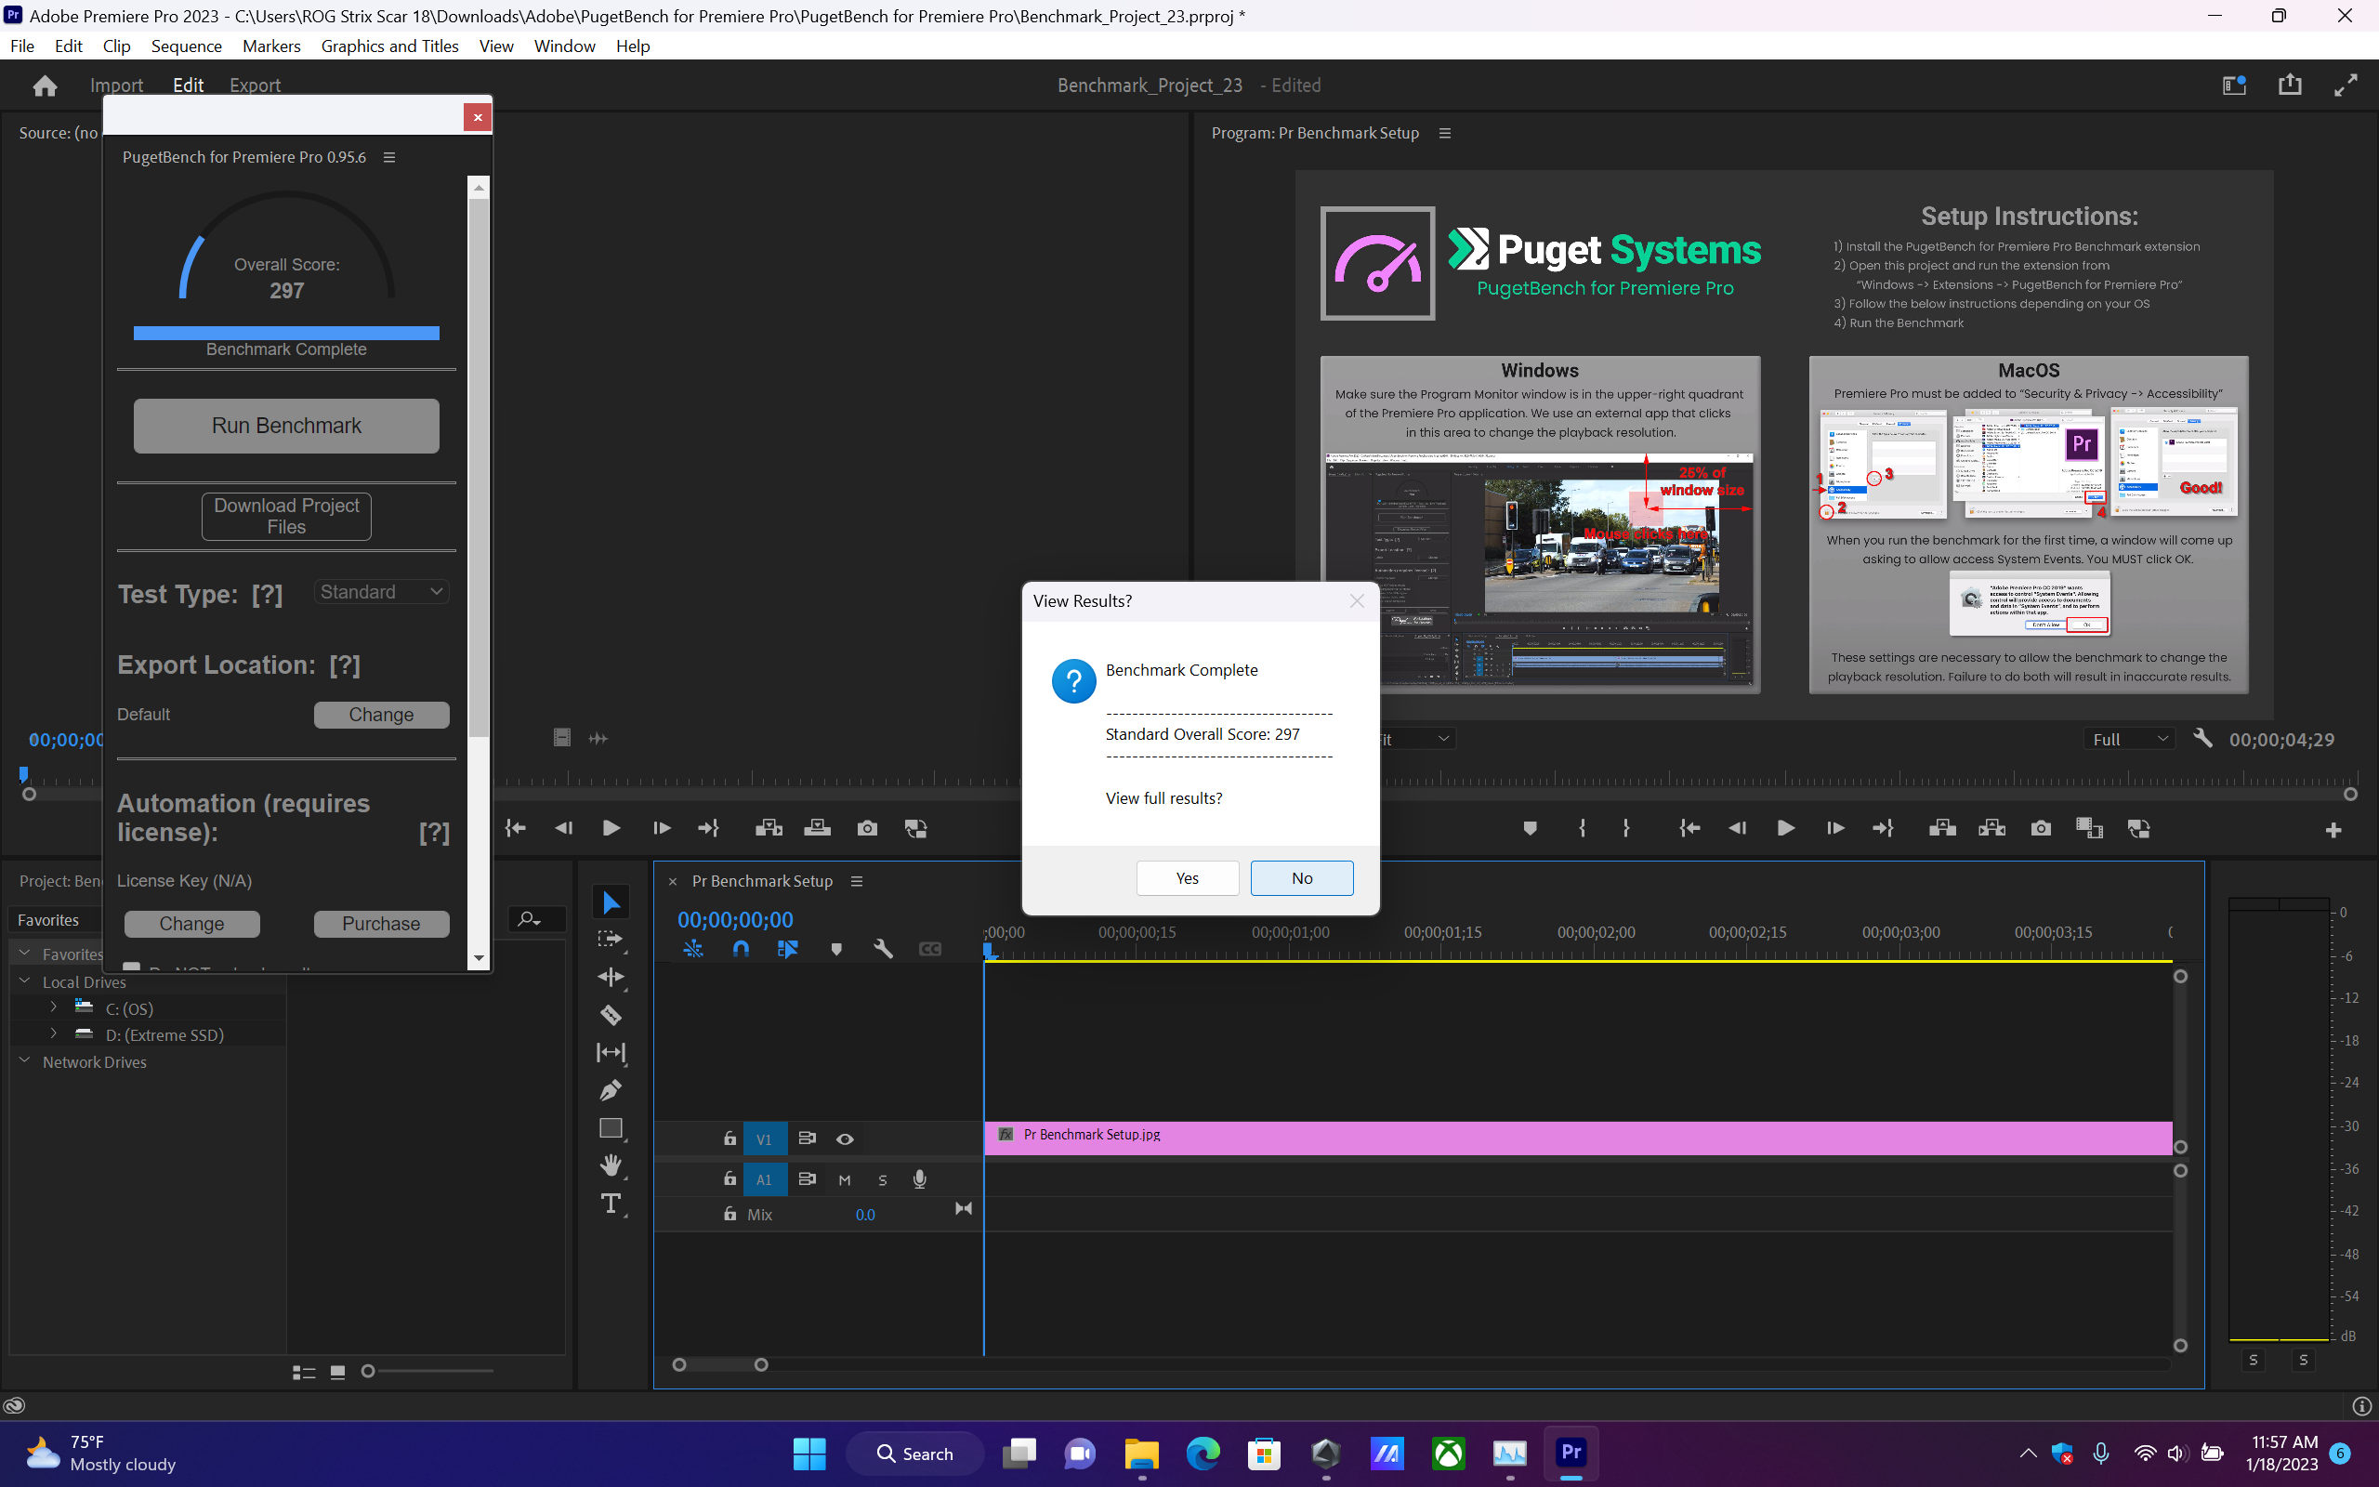Switch to the Export tab
2379x1487 pixels.
pyautogui.click(x=255, y=86)
